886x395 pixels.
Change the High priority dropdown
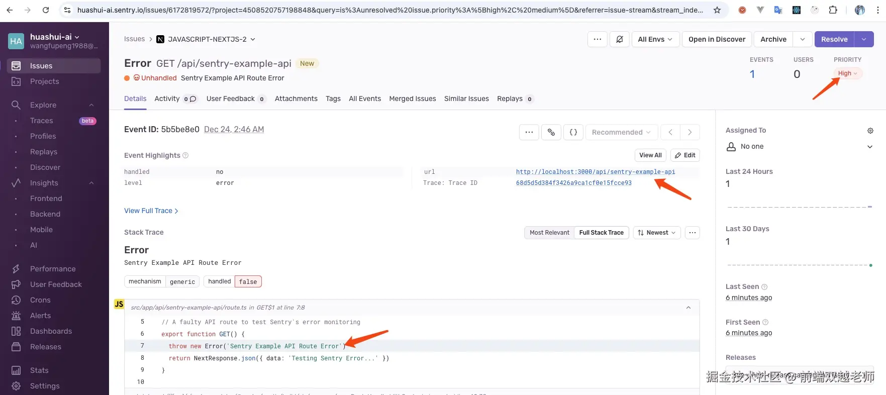(x=848, y=73)
